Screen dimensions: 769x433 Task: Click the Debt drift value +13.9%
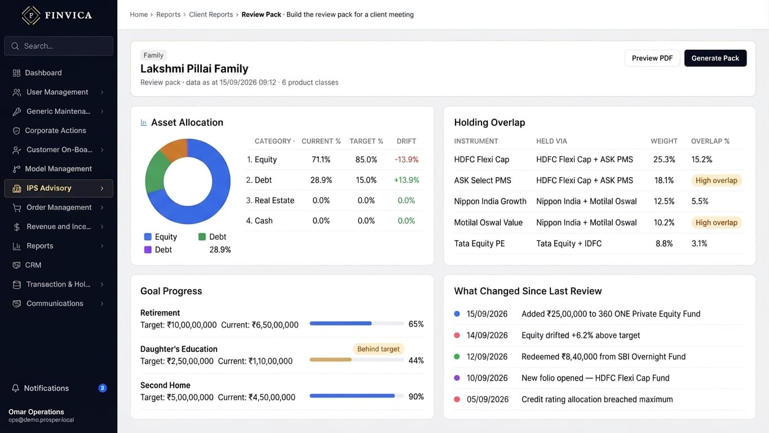click(406, 180)
